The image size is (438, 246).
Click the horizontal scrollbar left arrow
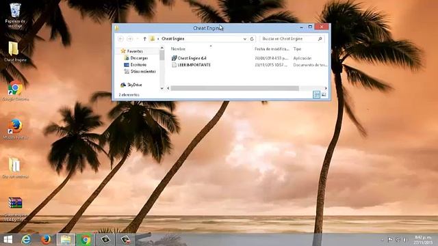pyautogui.click(x=168, y=88)
